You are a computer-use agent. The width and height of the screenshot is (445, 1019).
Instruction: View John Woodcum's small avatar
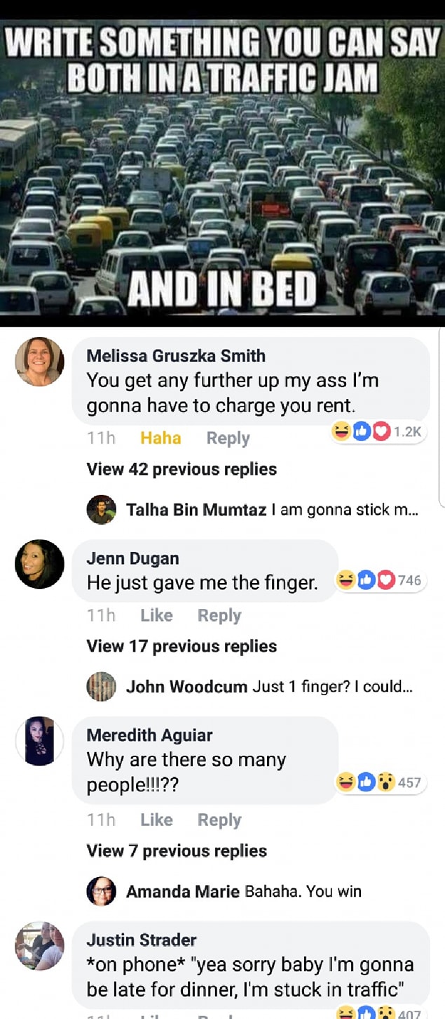coord(102,686)
